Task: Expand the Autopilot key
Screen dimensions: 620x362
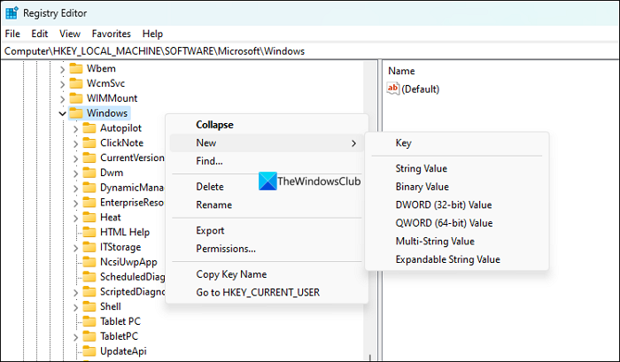Action: click(x=75, y=129)
